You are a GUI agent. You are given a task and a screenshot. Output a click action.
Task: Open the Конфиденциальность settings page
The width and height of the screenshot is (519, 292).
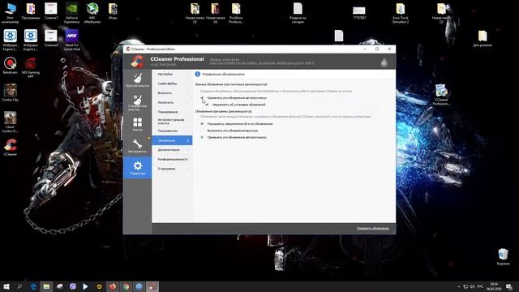tap(172, 159)
